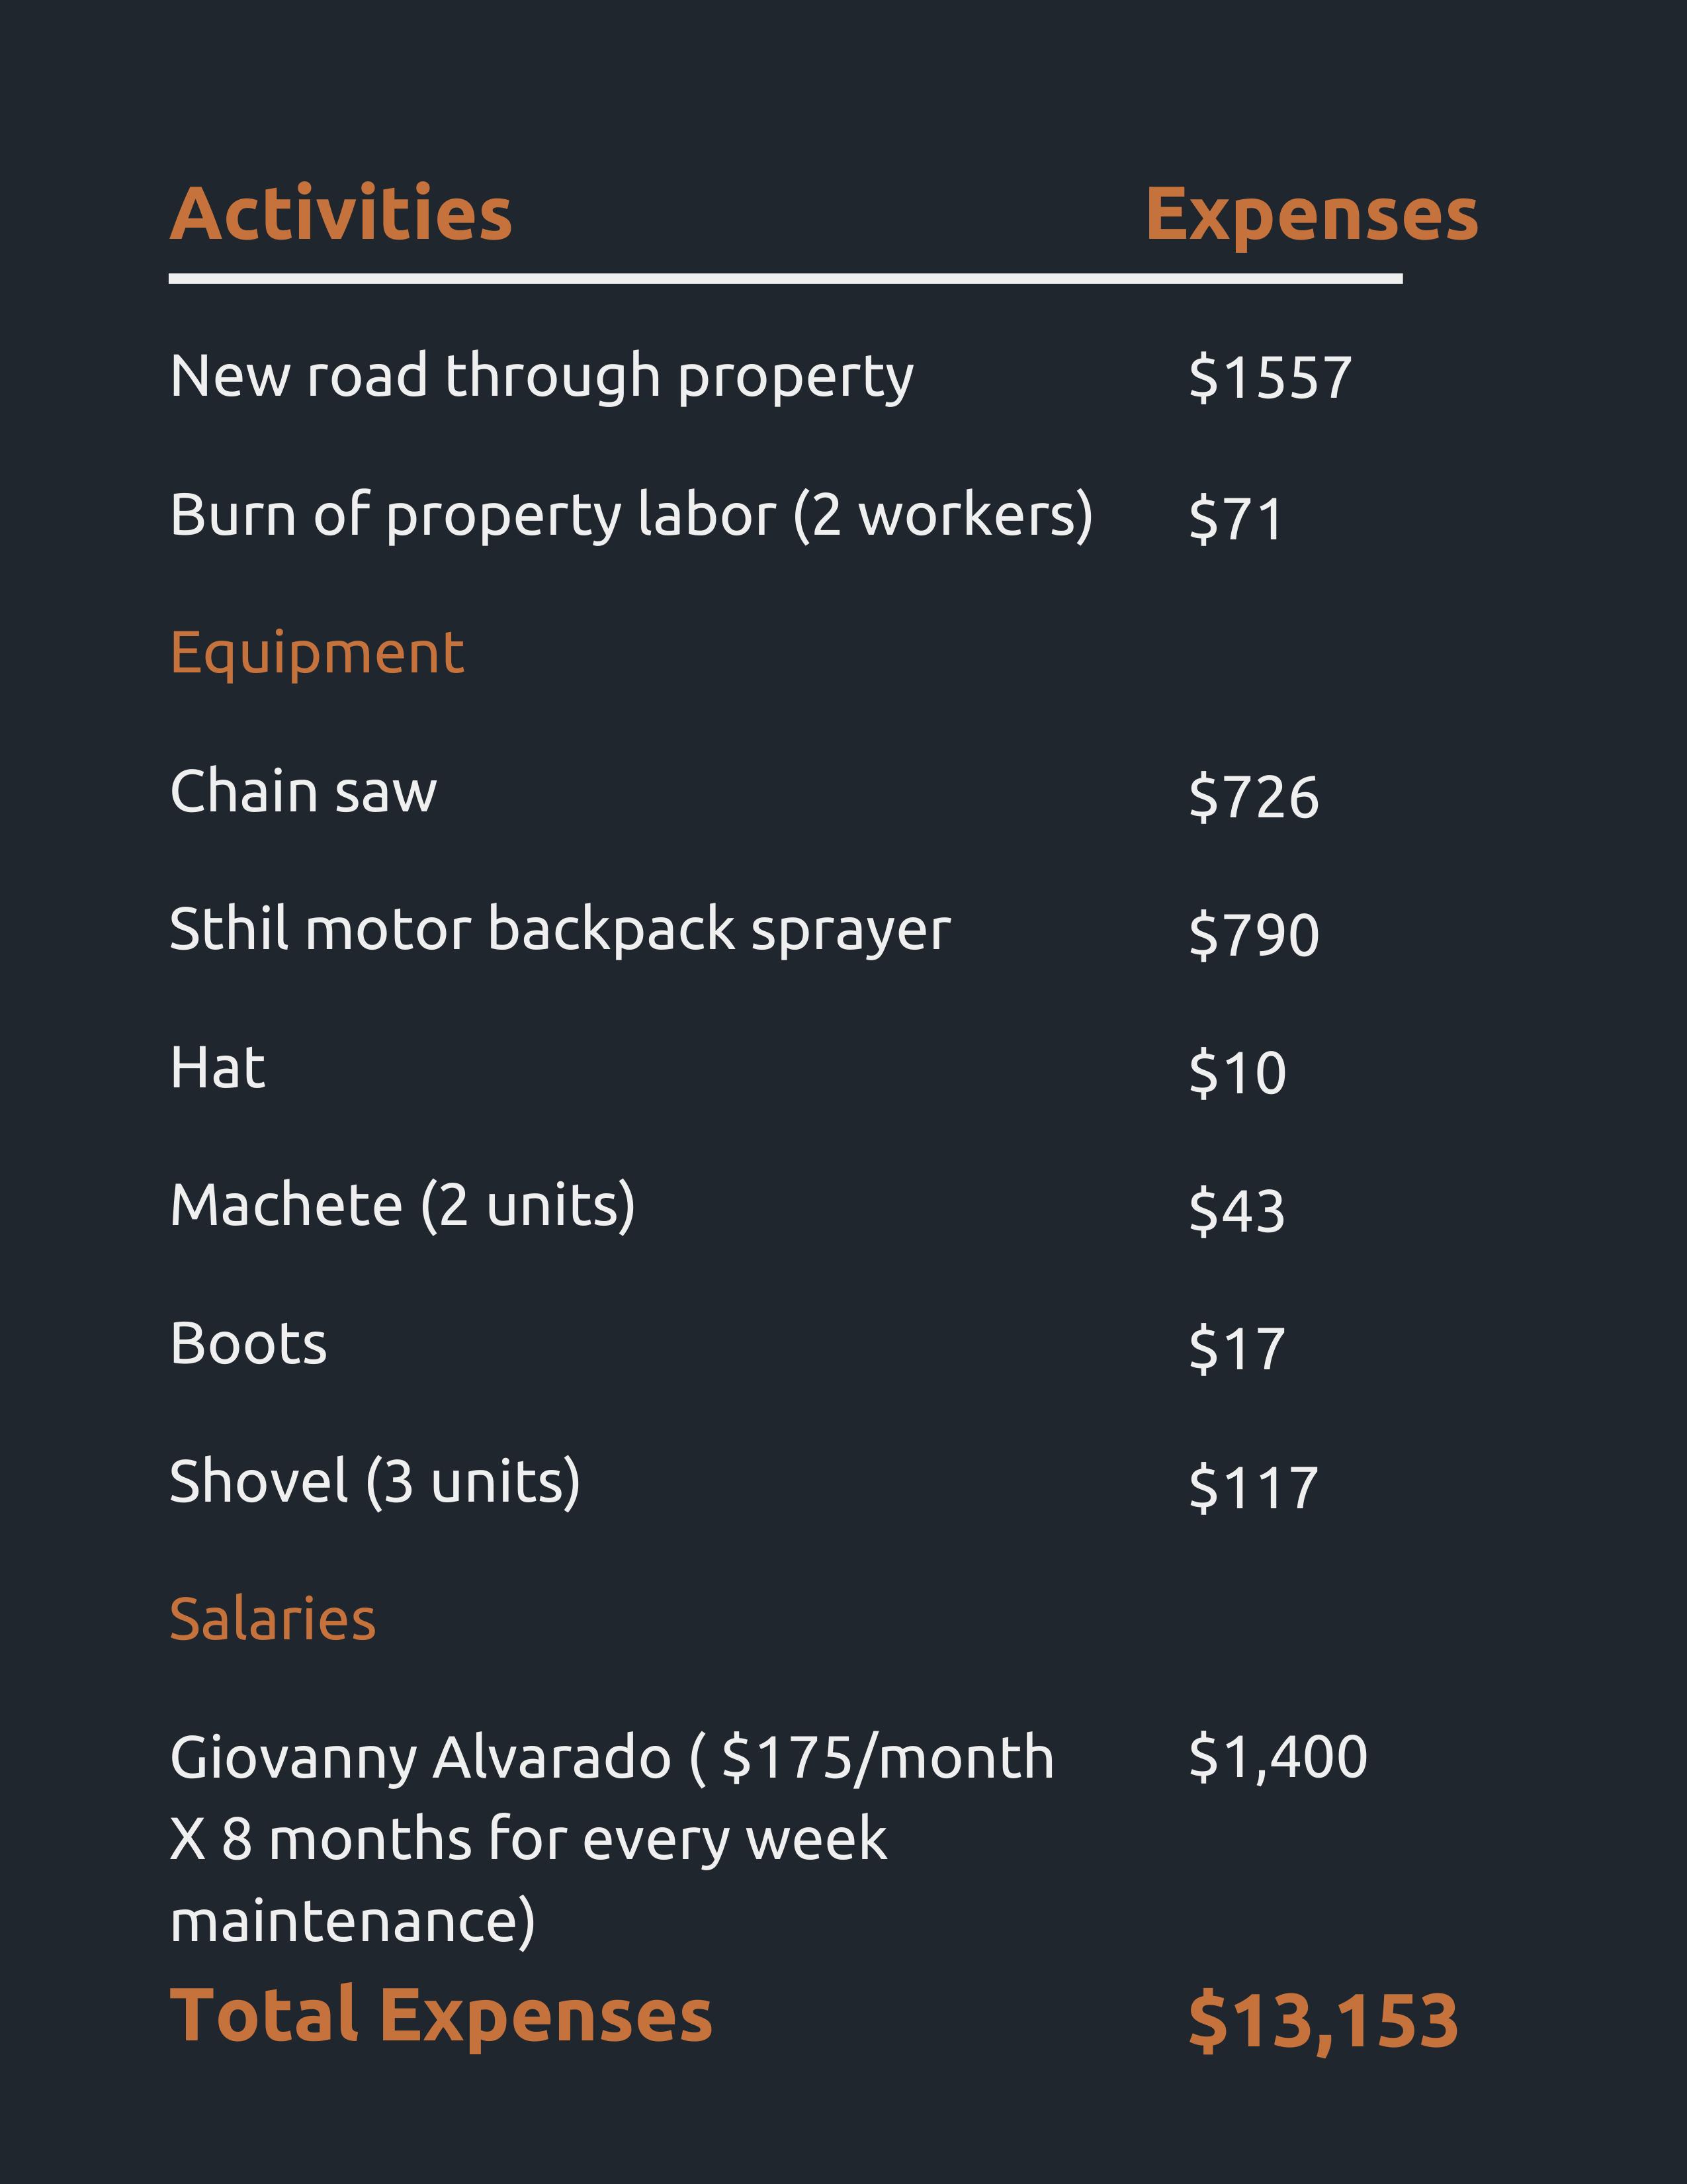Click the $790 sprayer cost
The image size is (1687, 2184).
1254,935
